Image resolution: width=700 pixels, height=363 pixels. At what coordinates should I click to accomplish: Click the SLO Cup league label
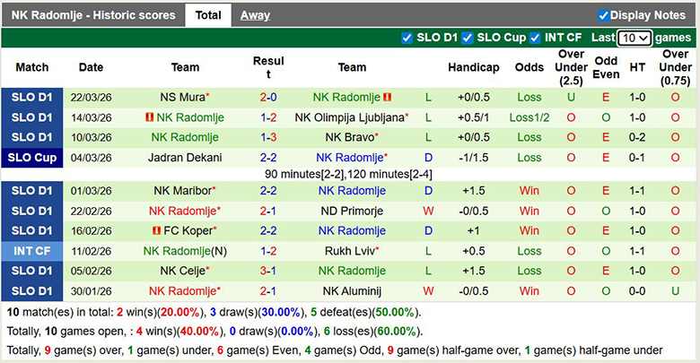pyautogui.click(x=32, y=157)
